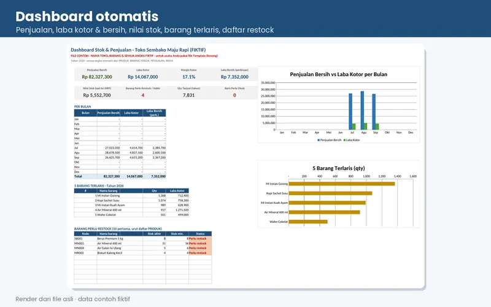Click 'Laba Bersih (perk.)' column header
The image size is (491, 307).
[154, 113]
